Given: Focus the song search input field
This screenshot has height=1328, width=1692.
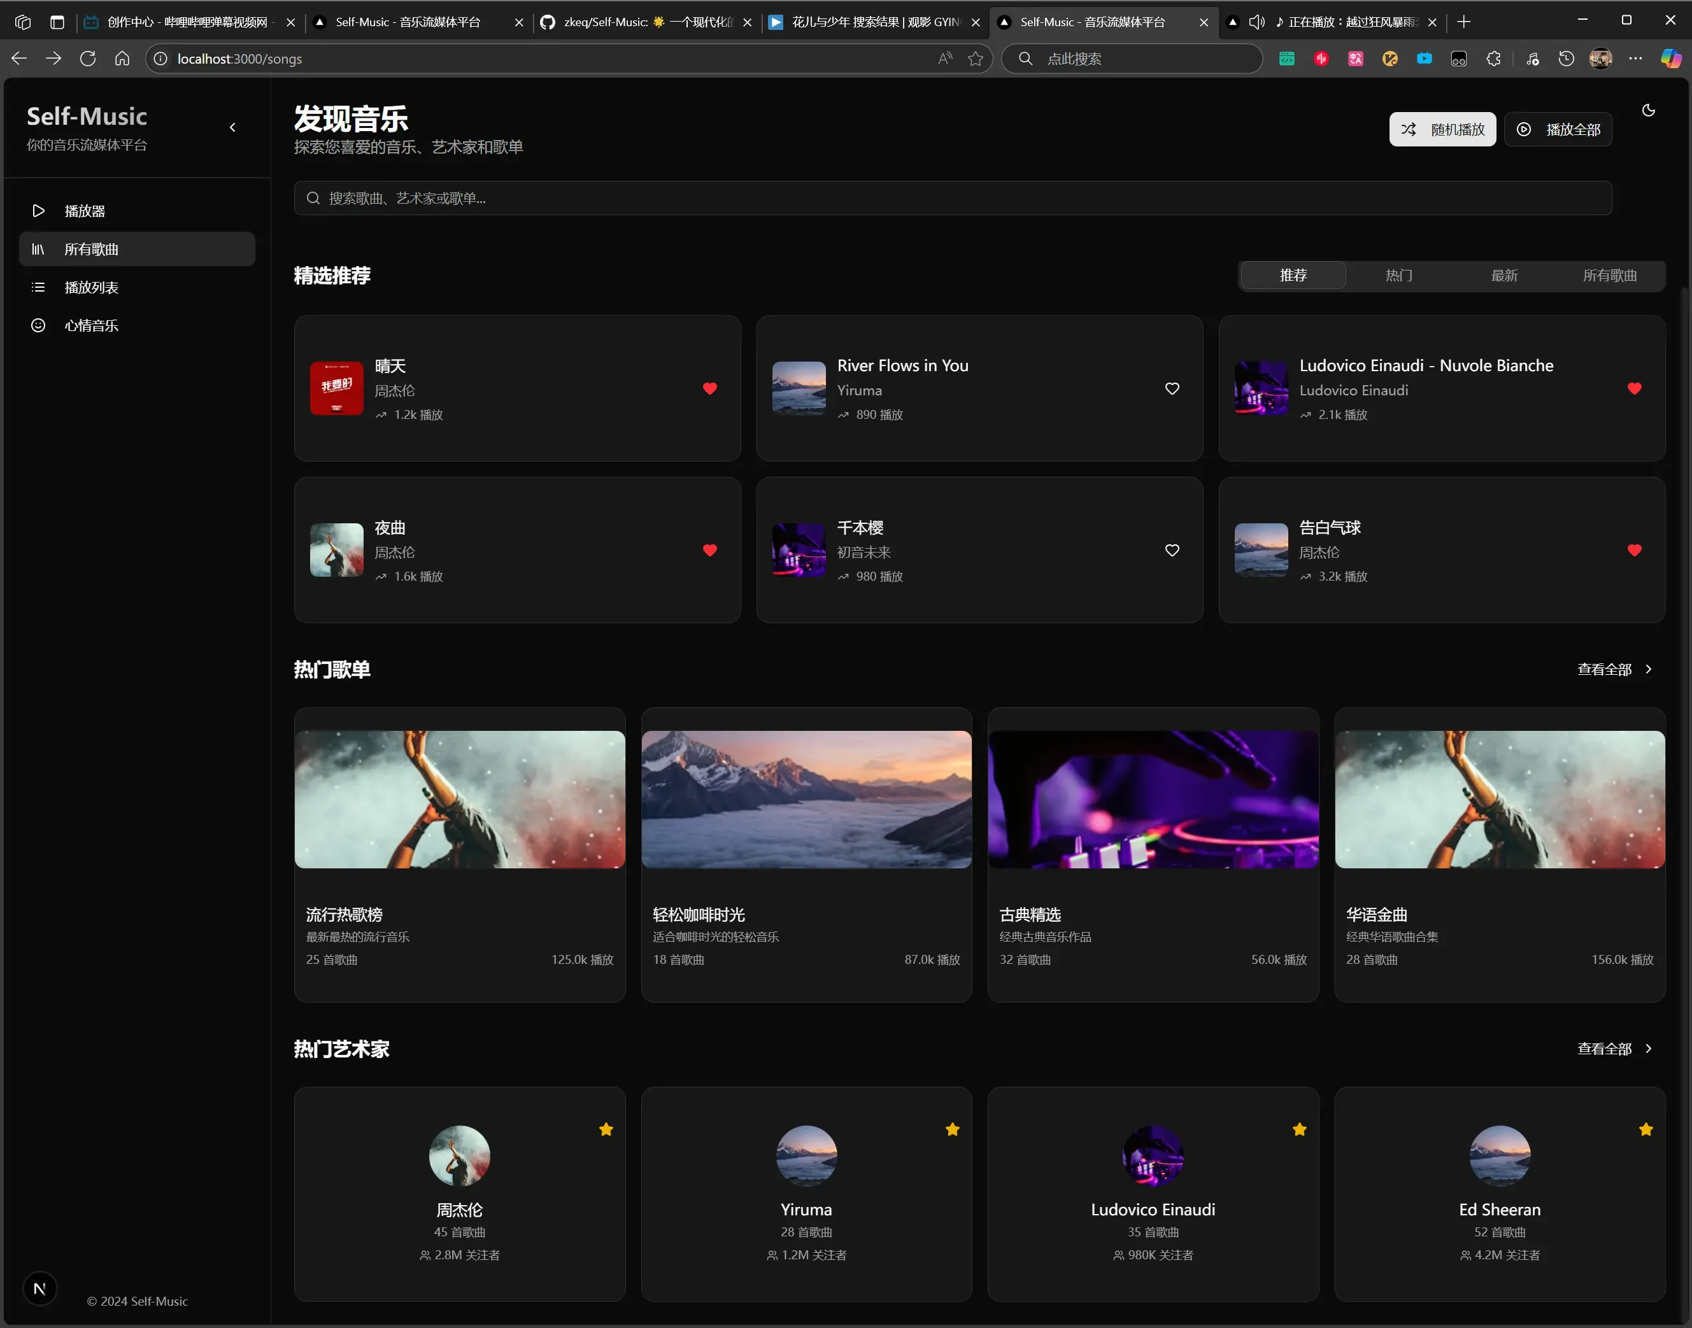Looking at the screenshot, I should [952, 198].
